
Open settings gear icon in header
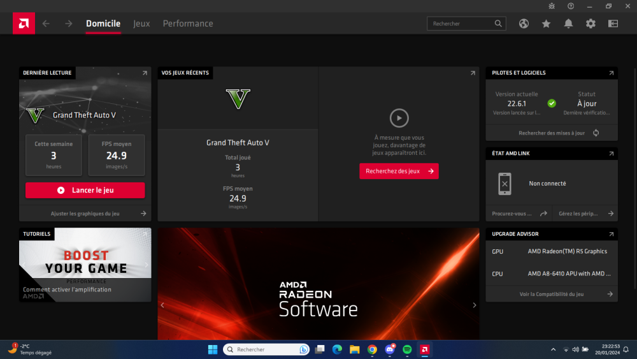(590, 24)
